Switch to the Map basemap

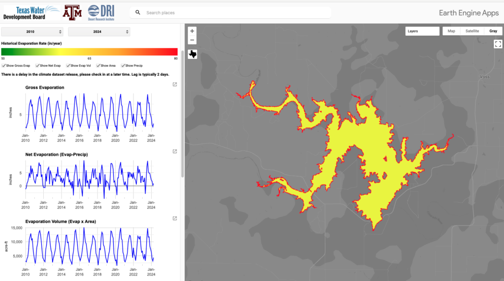pyautogui.click(x=451, y=31)
